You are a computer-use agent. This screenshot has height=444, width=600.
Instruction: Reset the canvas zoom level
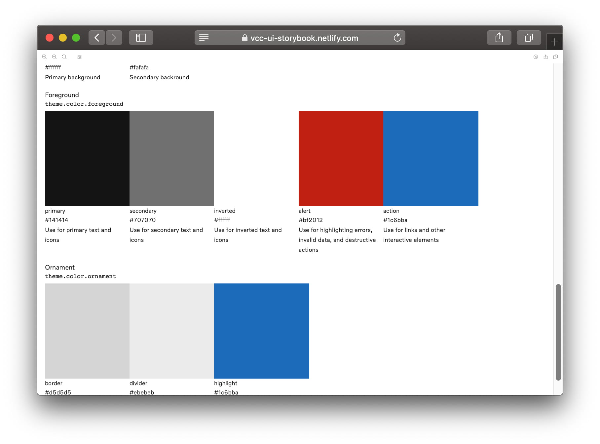point(64,56)
